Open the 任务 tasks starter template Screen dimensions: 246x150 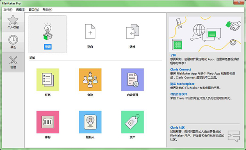(x=48, y=80)
